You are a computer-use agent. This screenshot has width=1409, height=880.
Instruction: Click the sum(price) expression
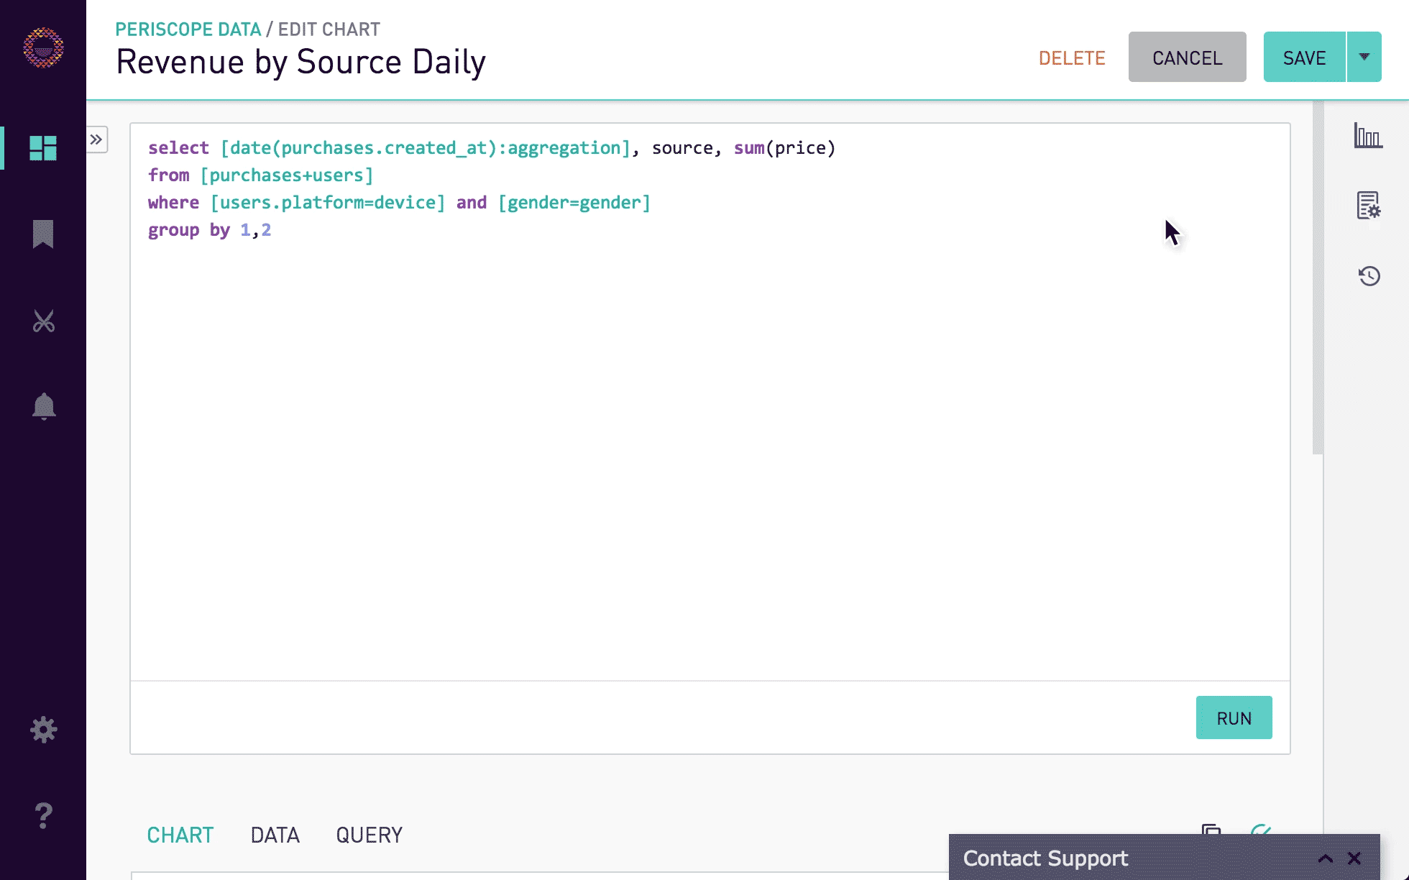(x=784, y=148)
